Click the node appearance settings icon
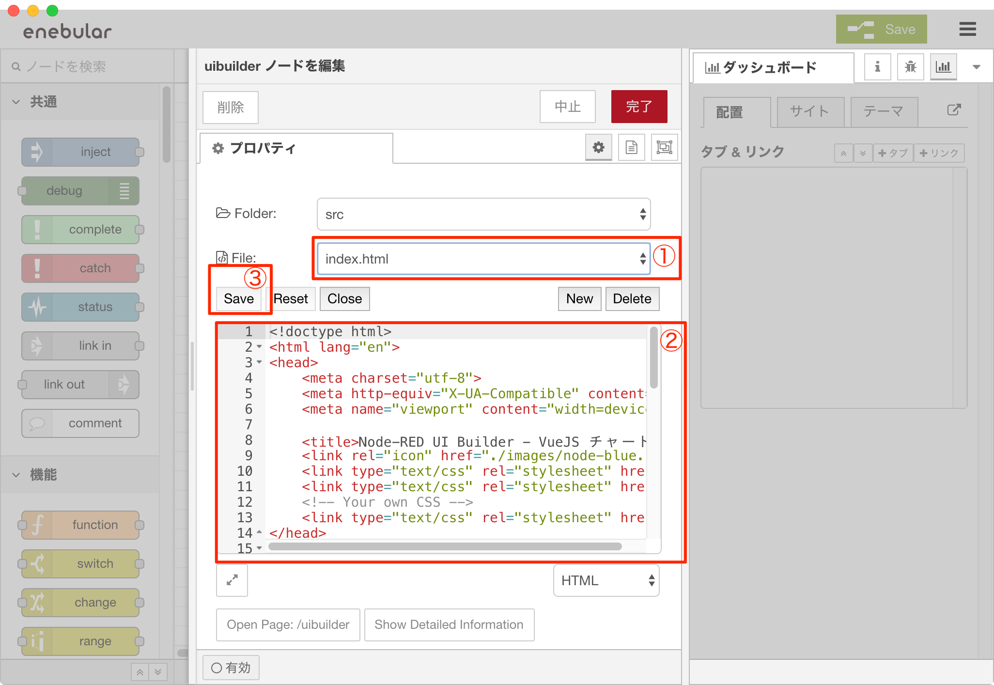This screenshot has width=994, height=685. pyautogui.click(x=664, y=147)
